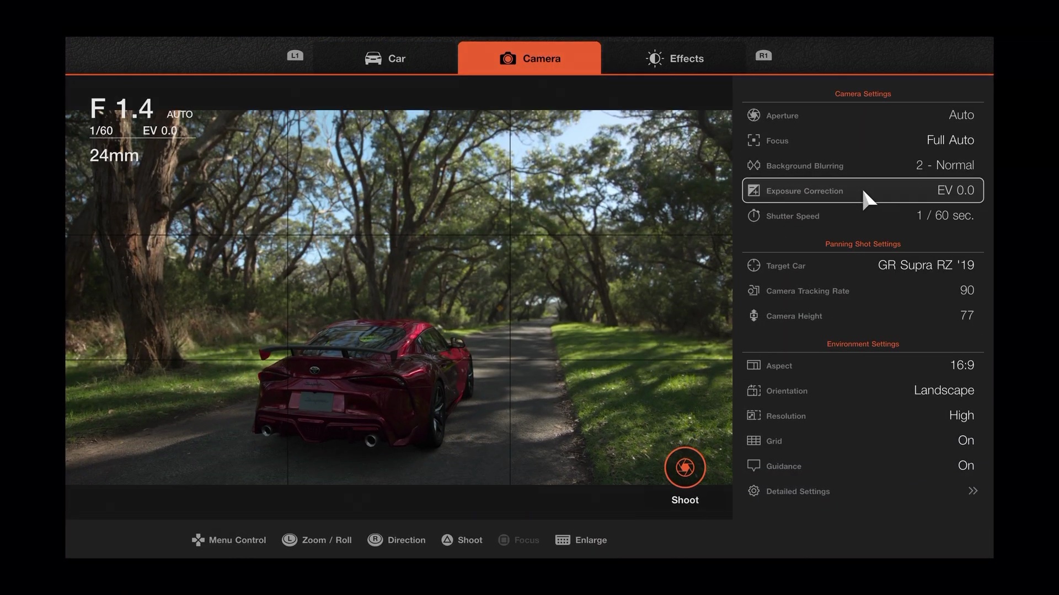1059x595 pixels.
Task: Click the triangle Shoot hint icon
Action: tap(447, 540)
